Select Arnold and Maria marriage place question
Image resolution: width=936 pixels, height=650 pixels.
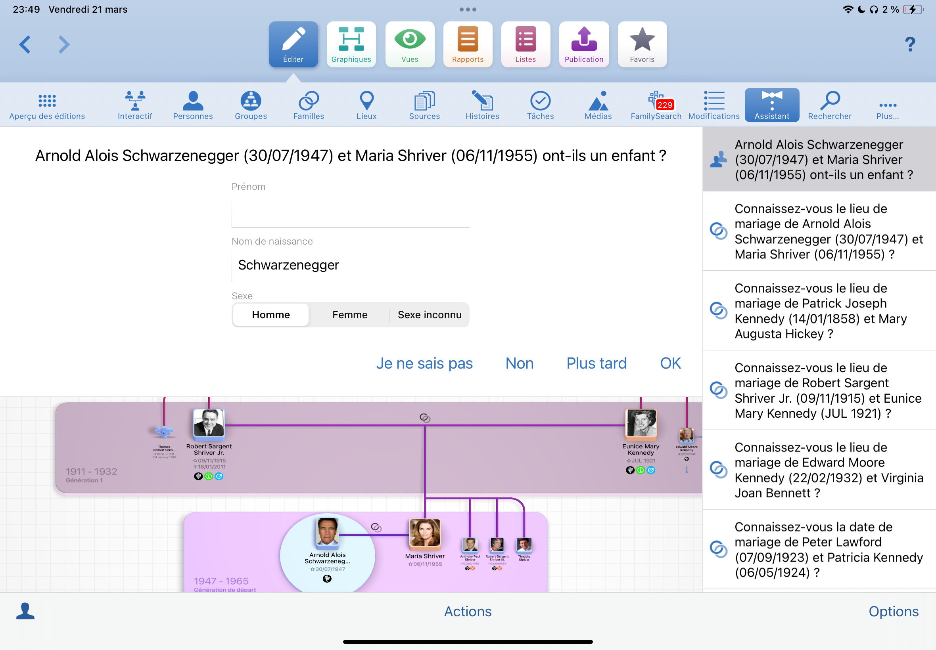[819, 231]
